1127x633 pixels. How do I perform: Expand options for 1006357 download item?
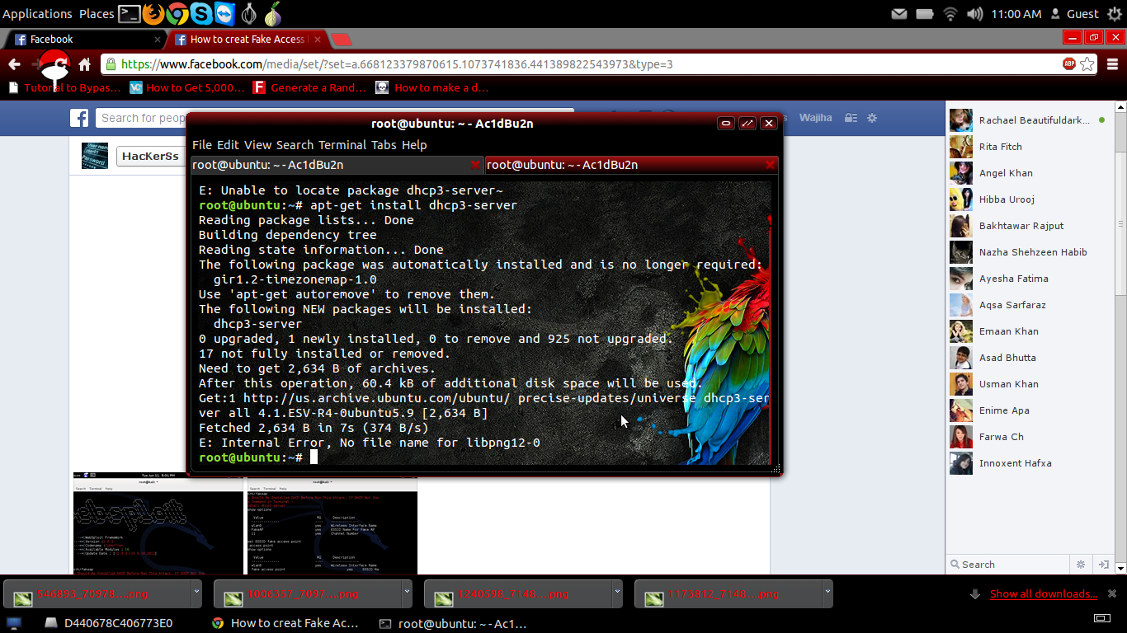(407, 593)
